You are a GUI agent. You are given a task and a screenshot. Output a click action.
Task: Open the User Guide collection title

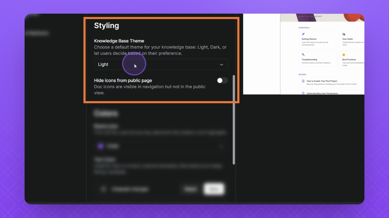tap(347, 39)
